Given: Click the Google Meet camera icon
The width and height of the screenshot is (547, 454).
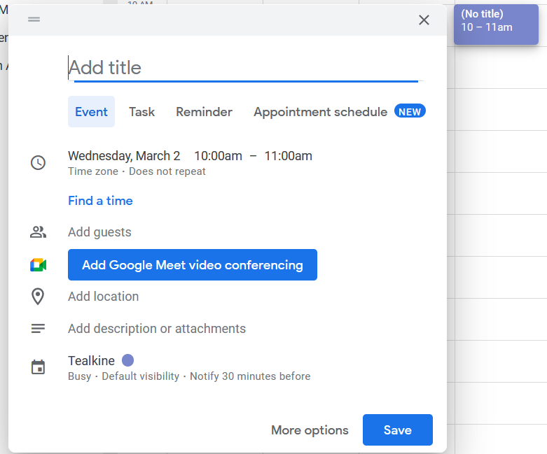Looking at the screenshot, I should pyautogui.click(x=38, y=265).
